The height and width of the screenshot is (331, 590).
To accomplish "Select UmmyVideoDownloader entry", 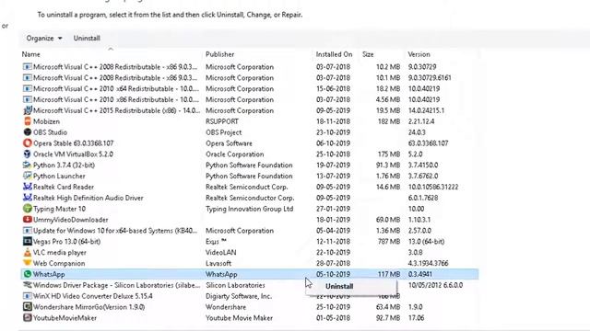I will point(70,220).
